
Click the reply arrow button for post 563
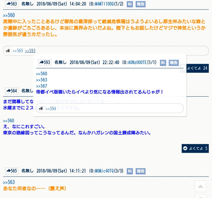point(12,4)
